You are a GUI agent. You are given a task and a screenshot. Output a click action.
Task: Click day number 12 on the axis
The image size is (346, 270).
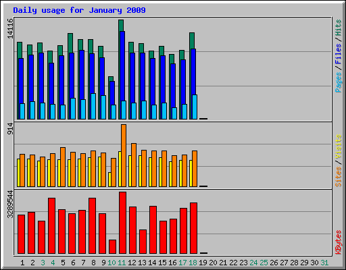[x=132, y=263]
